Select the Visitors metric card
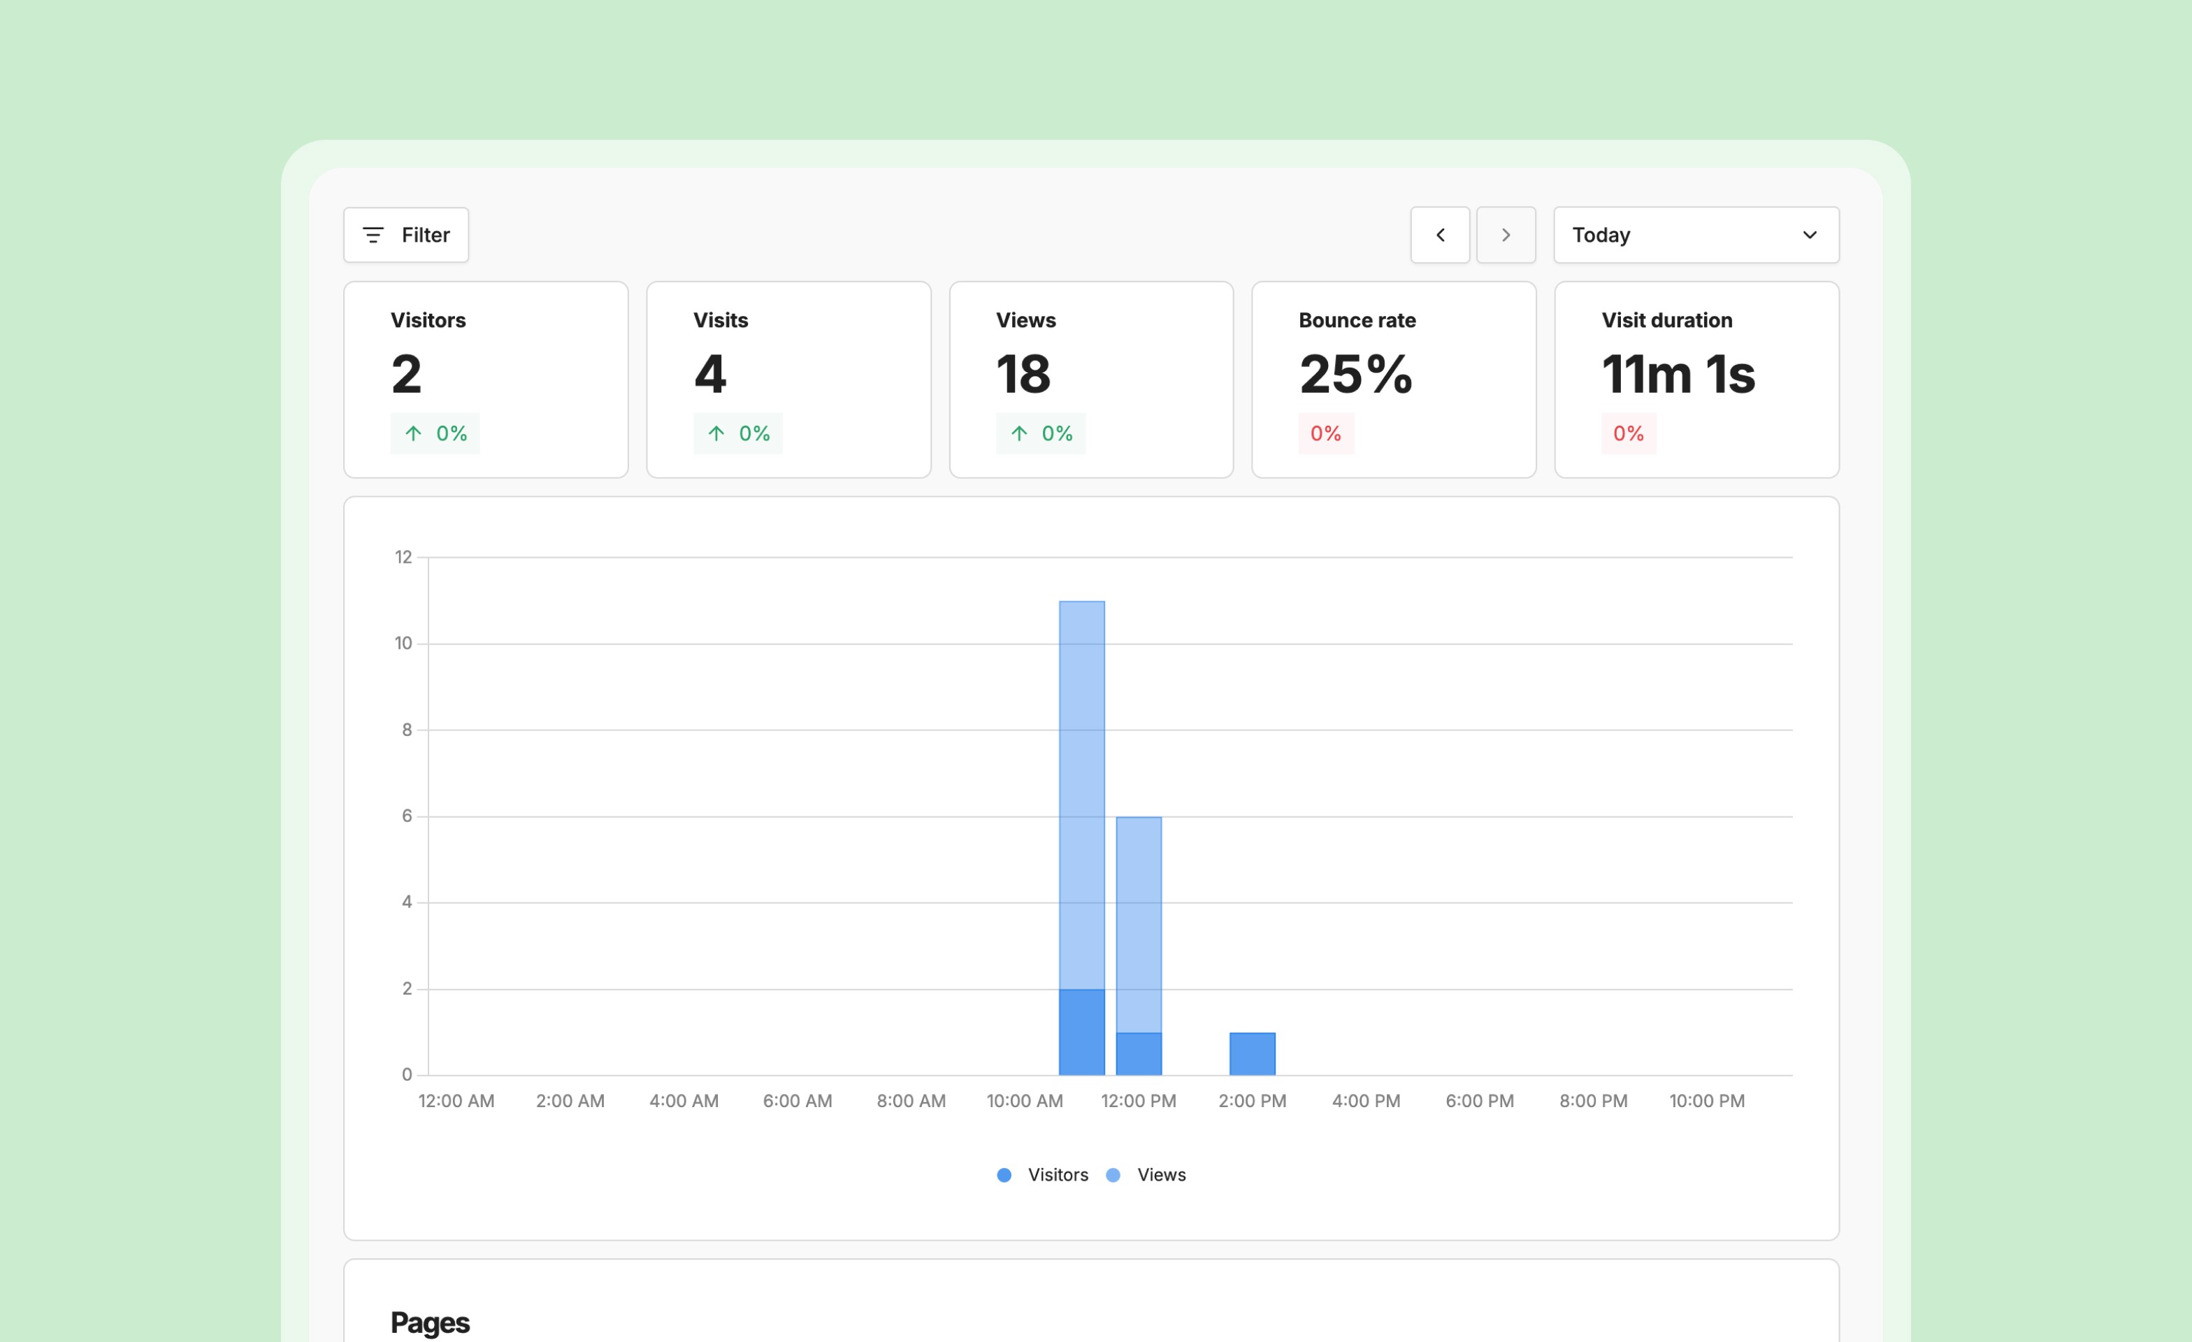Screen dimensions: 2192x1342 [486, 380]
